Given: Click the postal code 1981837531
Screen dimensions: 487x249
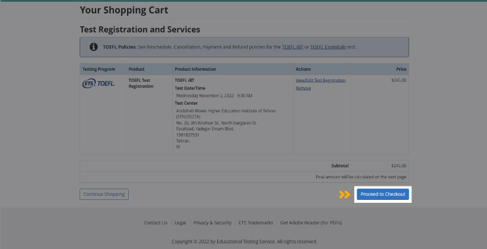Looking at the screenshot, I should pos(187,135).
